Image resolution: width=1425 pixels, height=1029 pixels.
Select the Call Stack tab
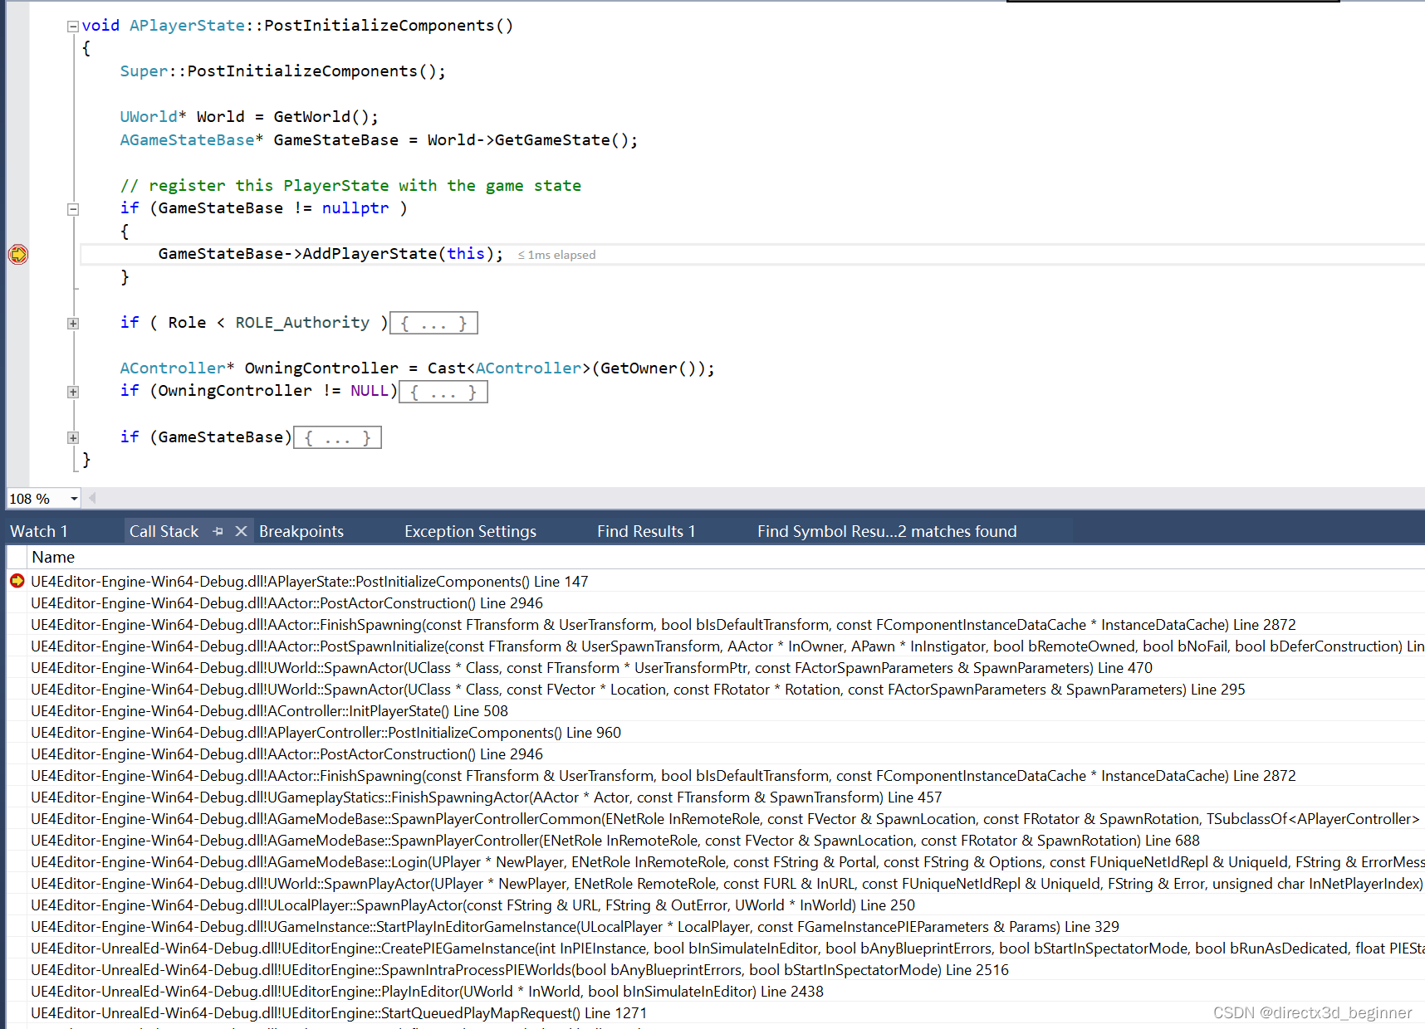tap(164, 531)
